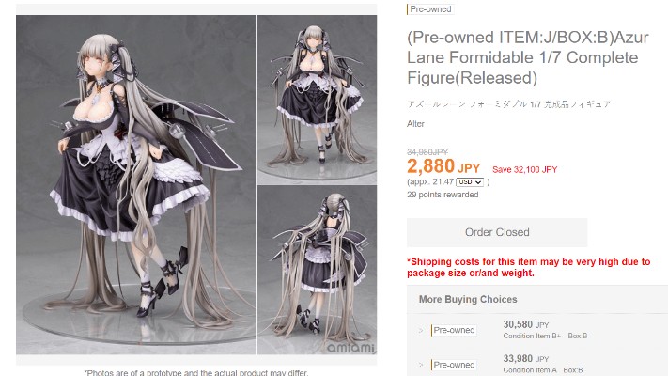
Task: Click the Azur Lane Formidable product title
Action: click(x=527, y=57)
